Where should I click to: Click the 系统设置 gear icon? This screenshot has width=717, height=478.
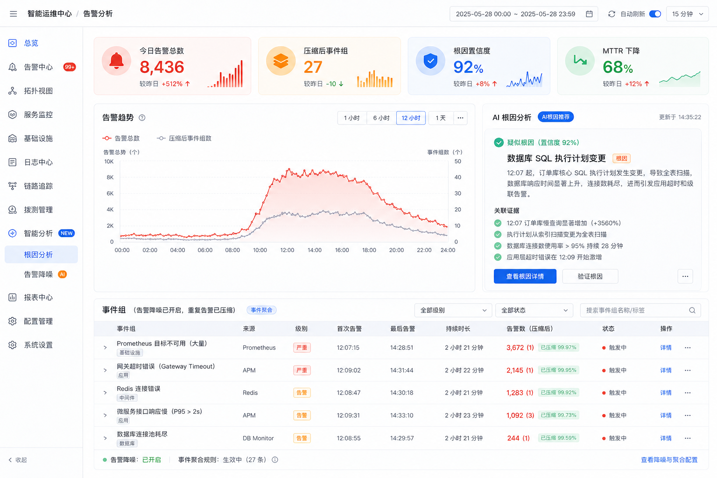click(13, 345)
